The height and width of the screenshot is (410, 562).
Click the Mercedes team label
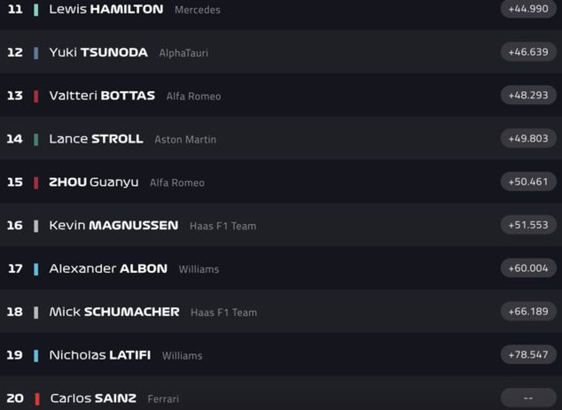(198, 11)
